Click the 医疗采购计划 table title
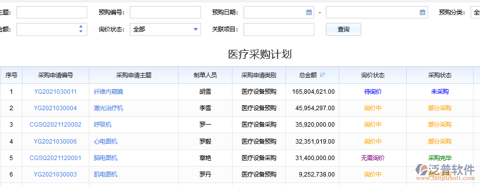The height and width of the screenshot is (186, 480). tap(259, 54)
